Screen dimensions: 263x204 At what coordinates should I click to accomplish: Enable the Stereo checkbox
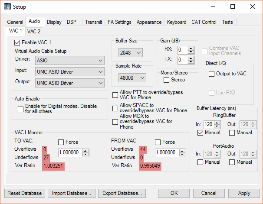coord(166,80)
